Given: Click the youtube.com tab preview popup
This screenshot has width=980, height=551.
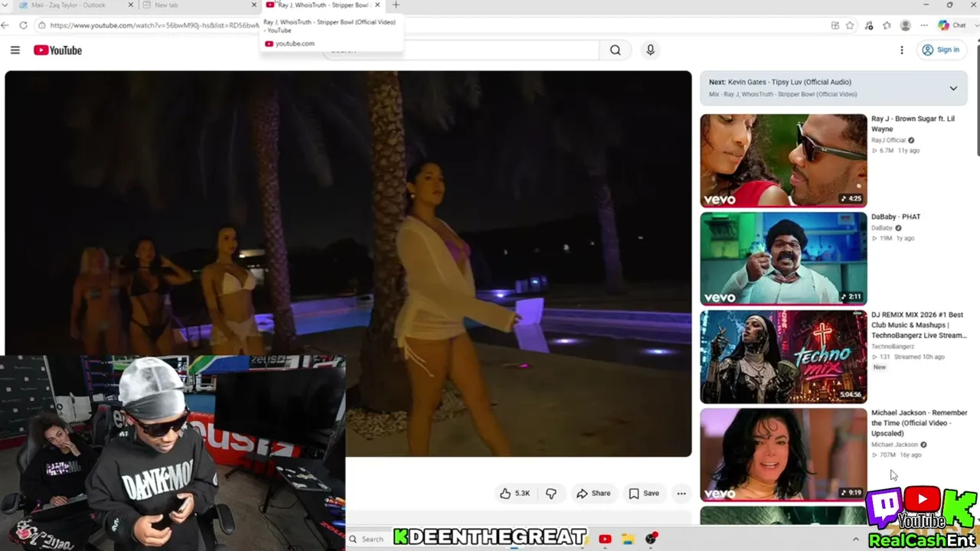Looking at the screenshot, I should coord(331,34).
